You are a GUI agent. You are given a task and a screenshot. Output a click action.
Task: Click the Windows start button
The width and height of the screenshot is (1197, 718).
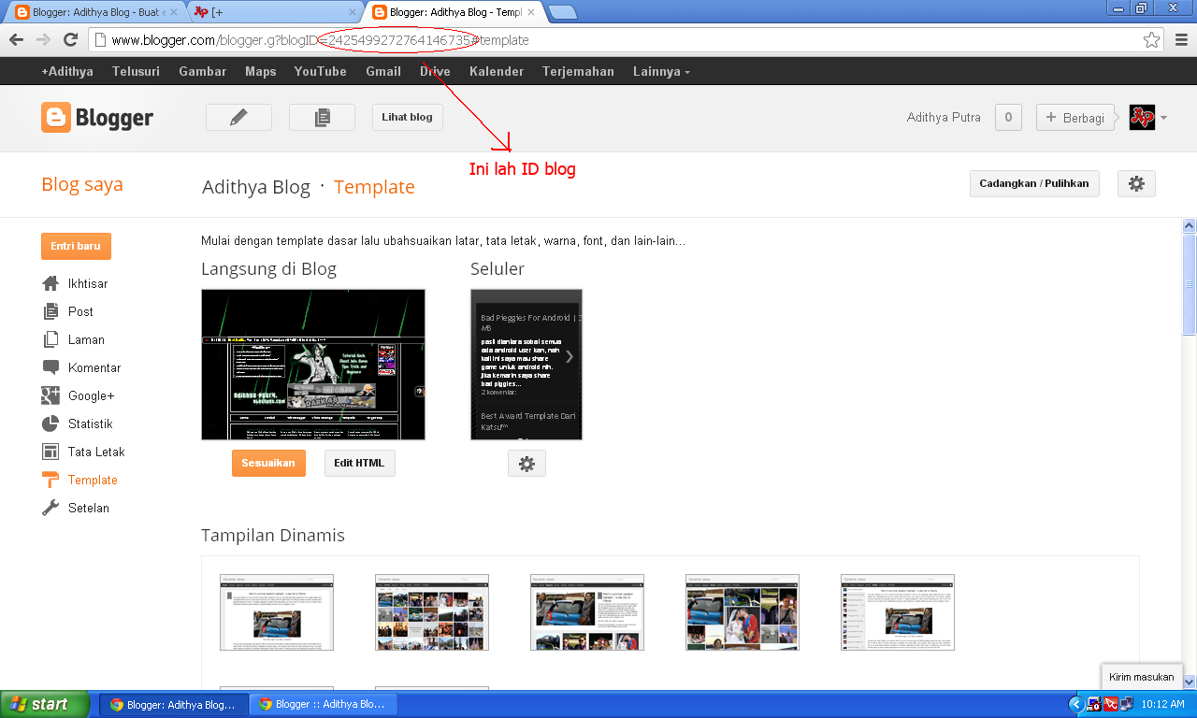point(45,704)
